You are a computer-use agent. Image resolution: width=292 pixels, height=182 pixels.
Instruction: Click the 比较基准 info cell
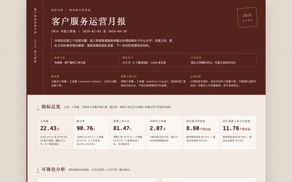[x=222, y=60]
